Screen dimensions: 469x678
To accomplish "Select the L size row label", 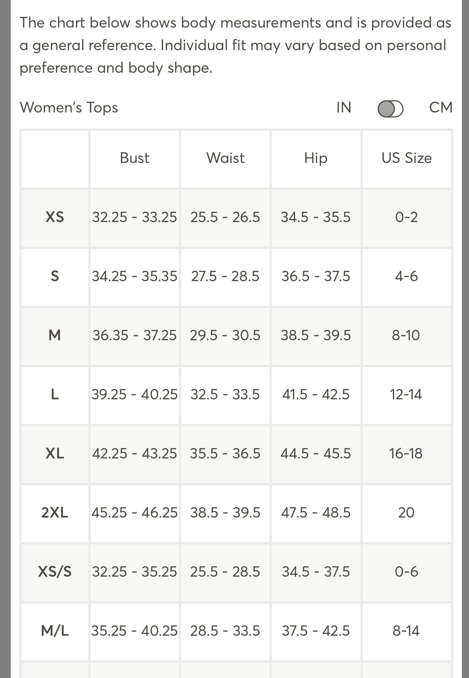I will [55, 394].
